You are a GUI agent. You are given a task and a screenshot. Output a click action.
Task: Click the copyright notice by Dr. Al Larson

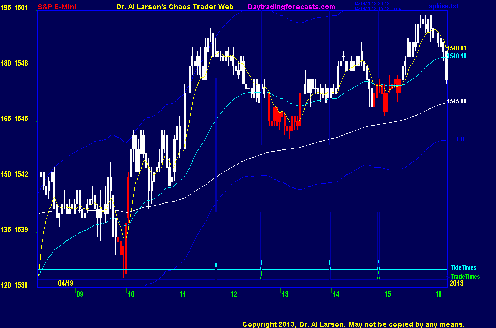point(354,324)
